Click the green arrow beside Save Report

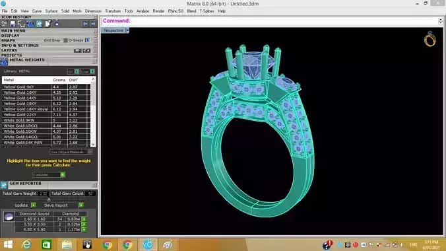[81, 205]
